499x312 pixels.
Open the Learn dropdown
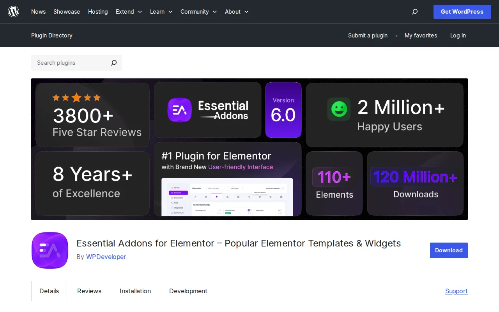click(x=161, y=12)
